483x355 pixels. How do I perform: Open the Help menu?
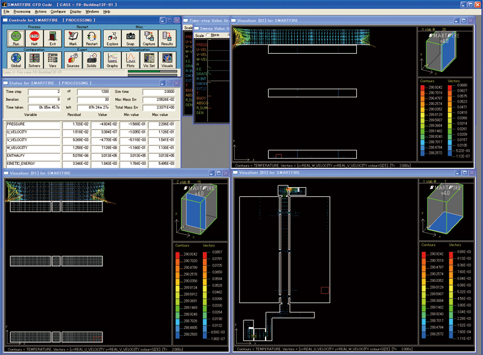[x=107, y=11]
